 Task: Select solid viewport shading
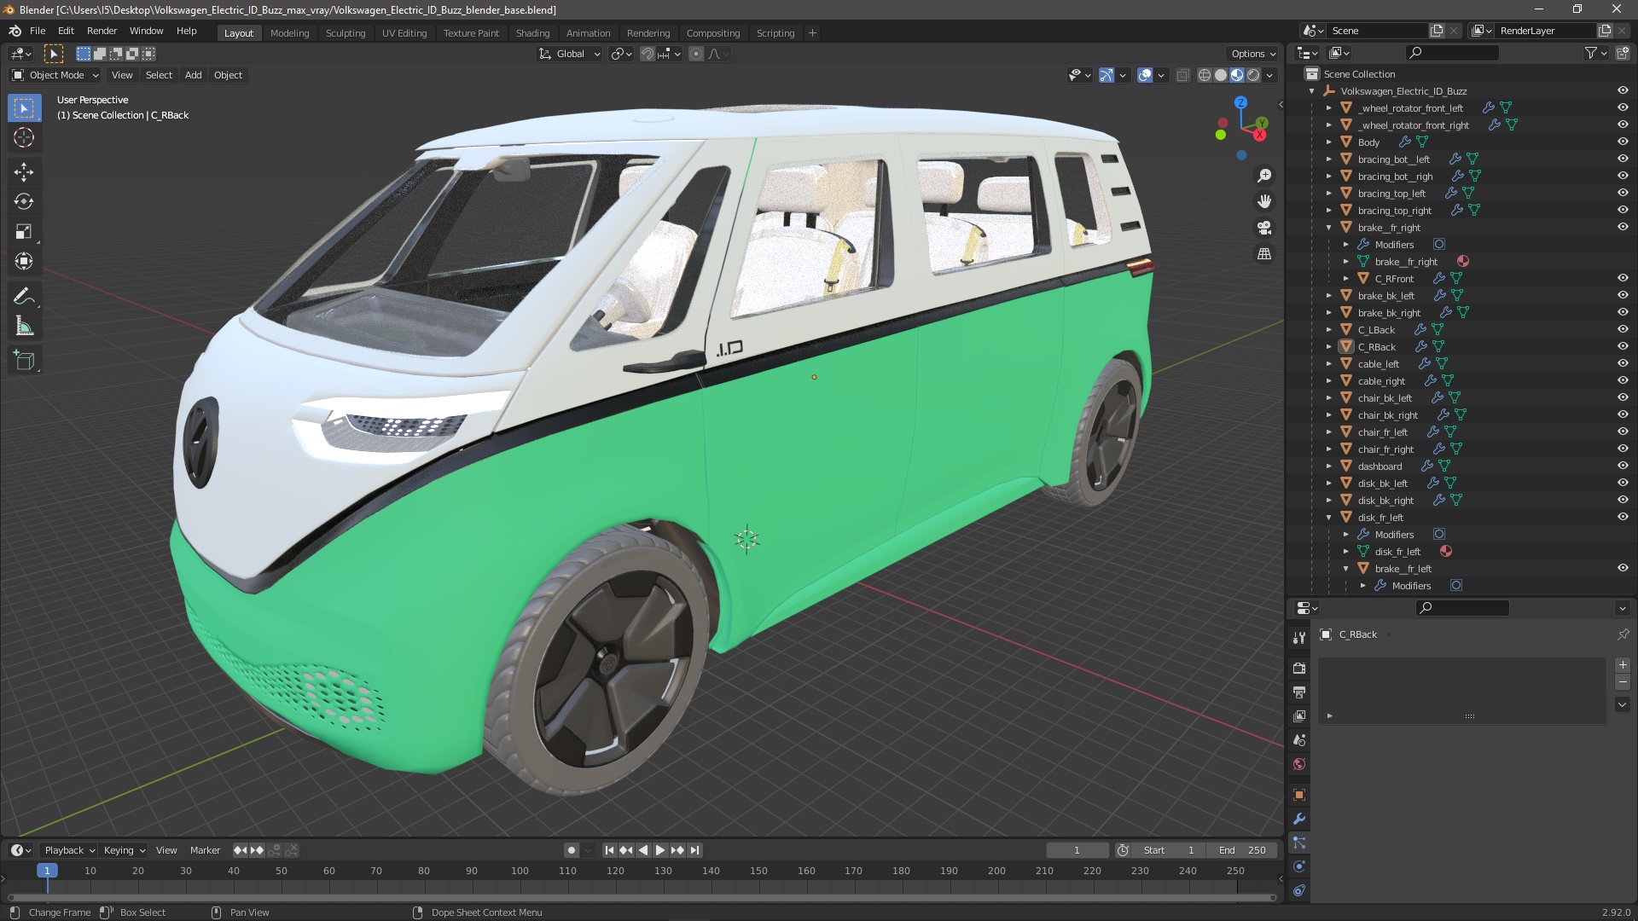click(x=1221, y=75)
